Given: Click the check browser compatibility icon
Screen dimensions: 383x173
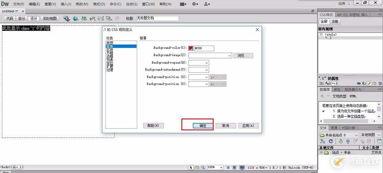Looking at the screenshot, I should (x=101, y=18).
